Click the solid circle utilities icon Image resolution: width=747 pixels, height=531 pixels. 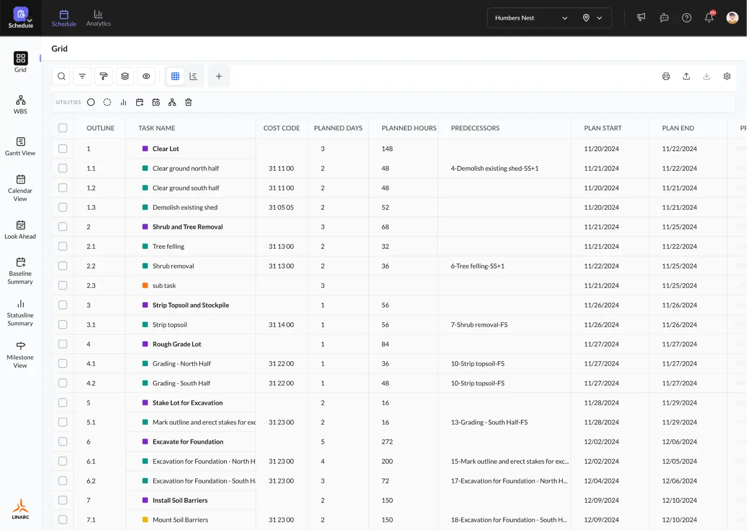click(x=91, y=102)
